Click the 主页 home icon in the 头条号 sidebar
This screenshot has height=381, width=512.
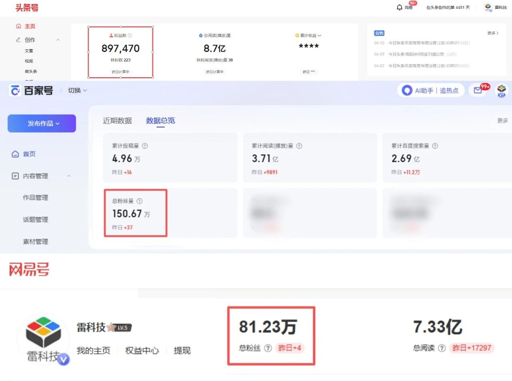[18, 26]
